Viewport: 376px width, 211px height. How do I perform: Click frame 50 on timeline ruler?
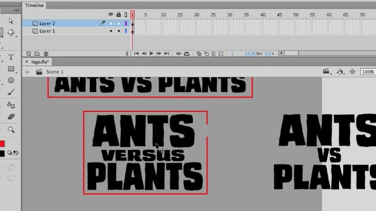[296, 15]
